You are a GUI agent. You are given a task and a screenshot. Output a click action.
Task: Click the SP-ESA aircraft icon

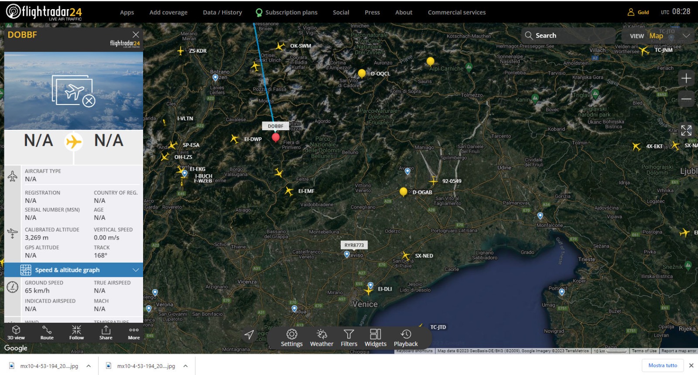173,145
